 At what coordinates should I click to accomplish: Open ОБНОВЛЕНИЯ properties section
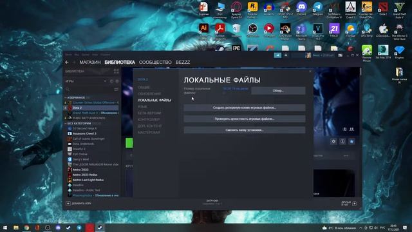(x=149, y=93)
